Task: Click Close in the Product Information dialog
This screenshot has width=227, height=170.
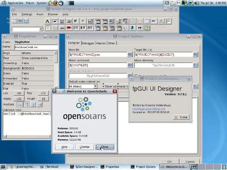Action: pyautogui.click(x=181, y=117)
